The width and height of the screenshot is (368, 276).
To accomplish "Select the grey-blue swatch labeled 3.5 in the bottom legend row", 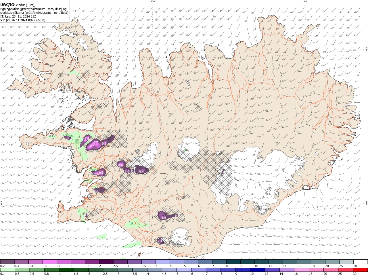I will pyautogui.click(x=140, y=270).
